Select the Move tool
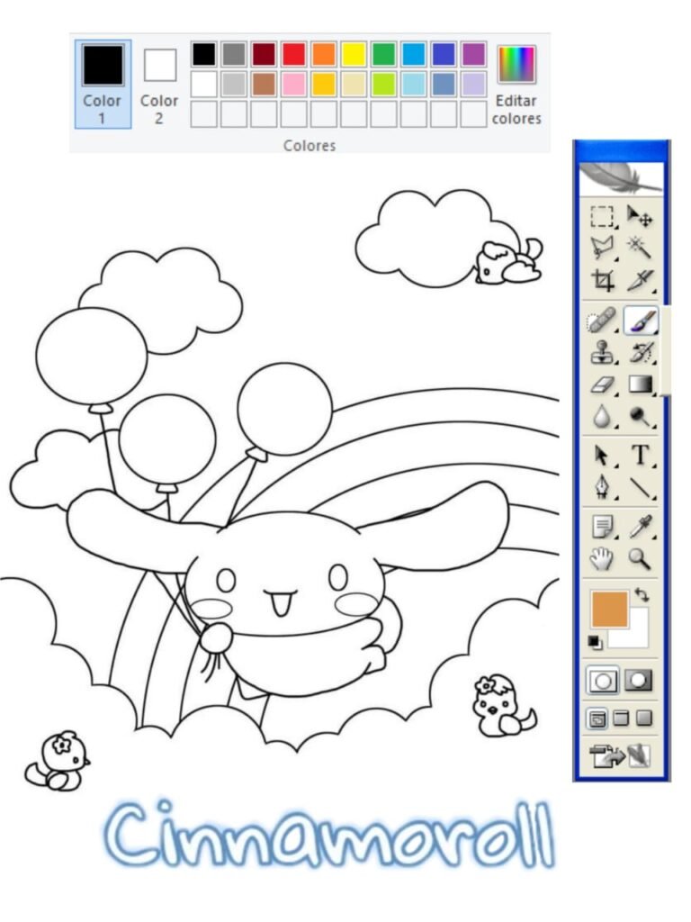The height and width of the screenshot is (922, 691). tap(640, 216)
